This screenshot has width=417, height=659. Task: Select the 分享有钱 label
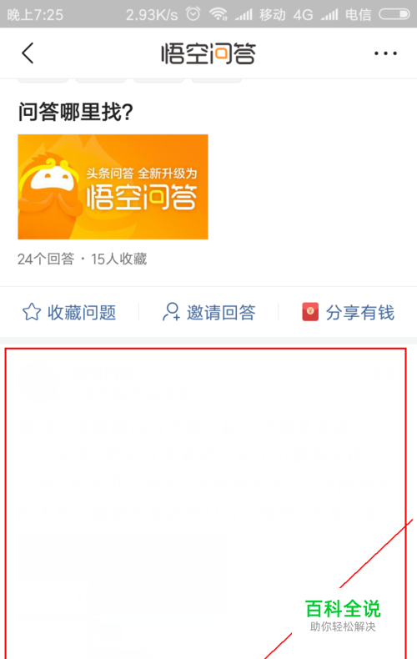pyautogui.click(x=360, y=312)
